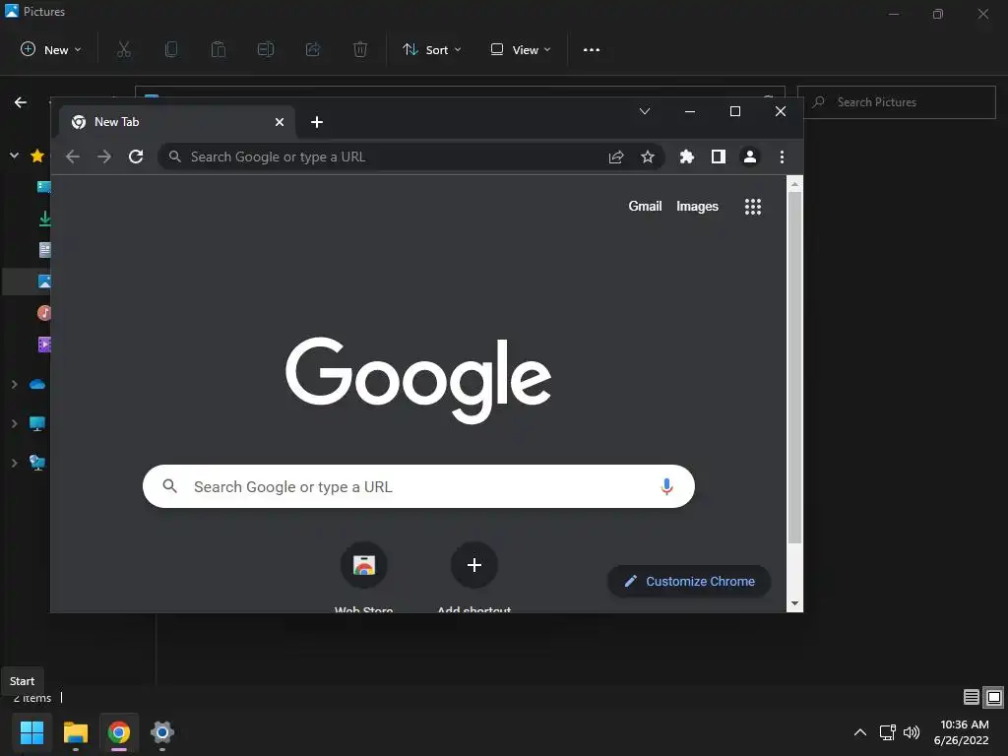The width and height of the screenshot is (1008, 756).
Task: Open the Web Store shortcut
Action: pyautogui.click(x=364, y=565)
